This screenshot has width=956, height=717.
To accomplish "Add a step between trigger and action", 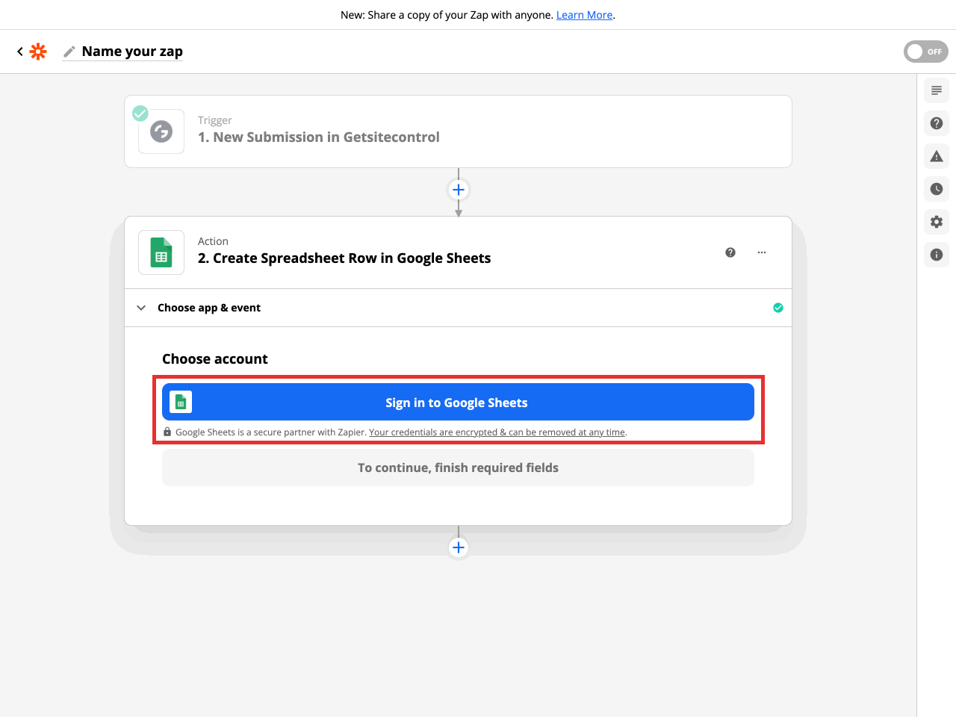I will point(459,190).
